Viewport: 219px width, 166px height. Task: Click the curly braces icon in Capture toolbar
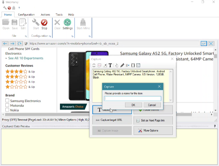(133, 65)
